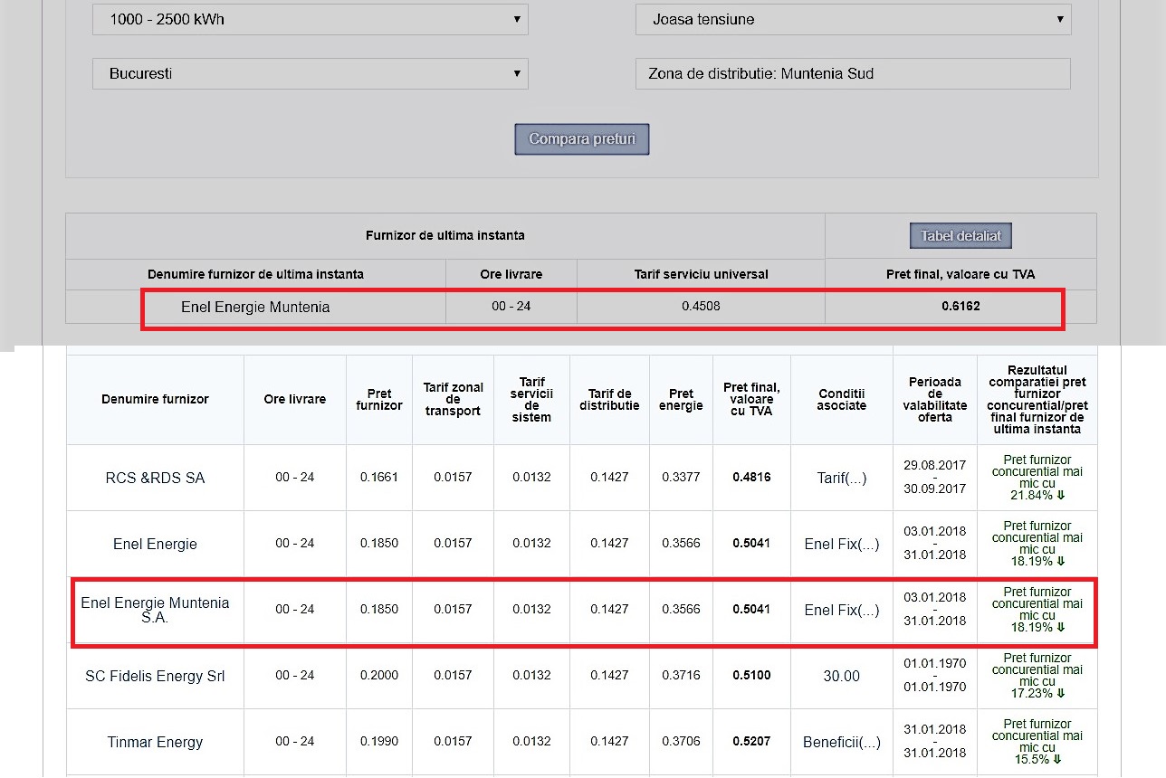Click the Denumire furnizor column header
This screenshot has height=778, width=1166.
pos(155,399)
